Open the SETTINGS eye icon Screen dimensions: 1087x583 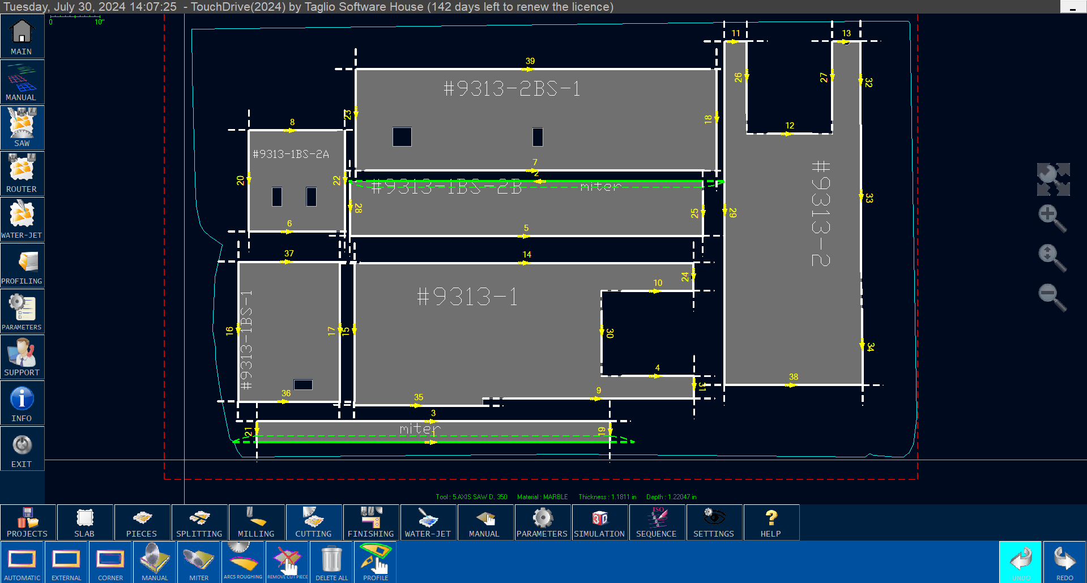coord(714,522)
